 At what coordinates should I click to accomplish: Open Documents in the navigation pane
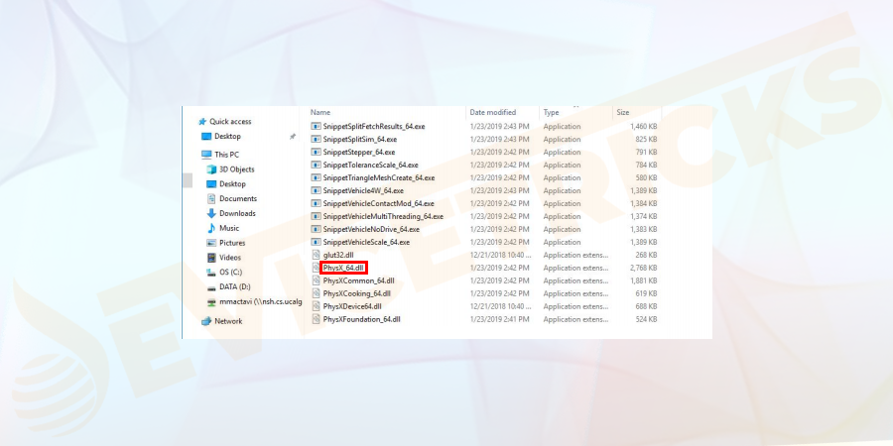(238, 198)
